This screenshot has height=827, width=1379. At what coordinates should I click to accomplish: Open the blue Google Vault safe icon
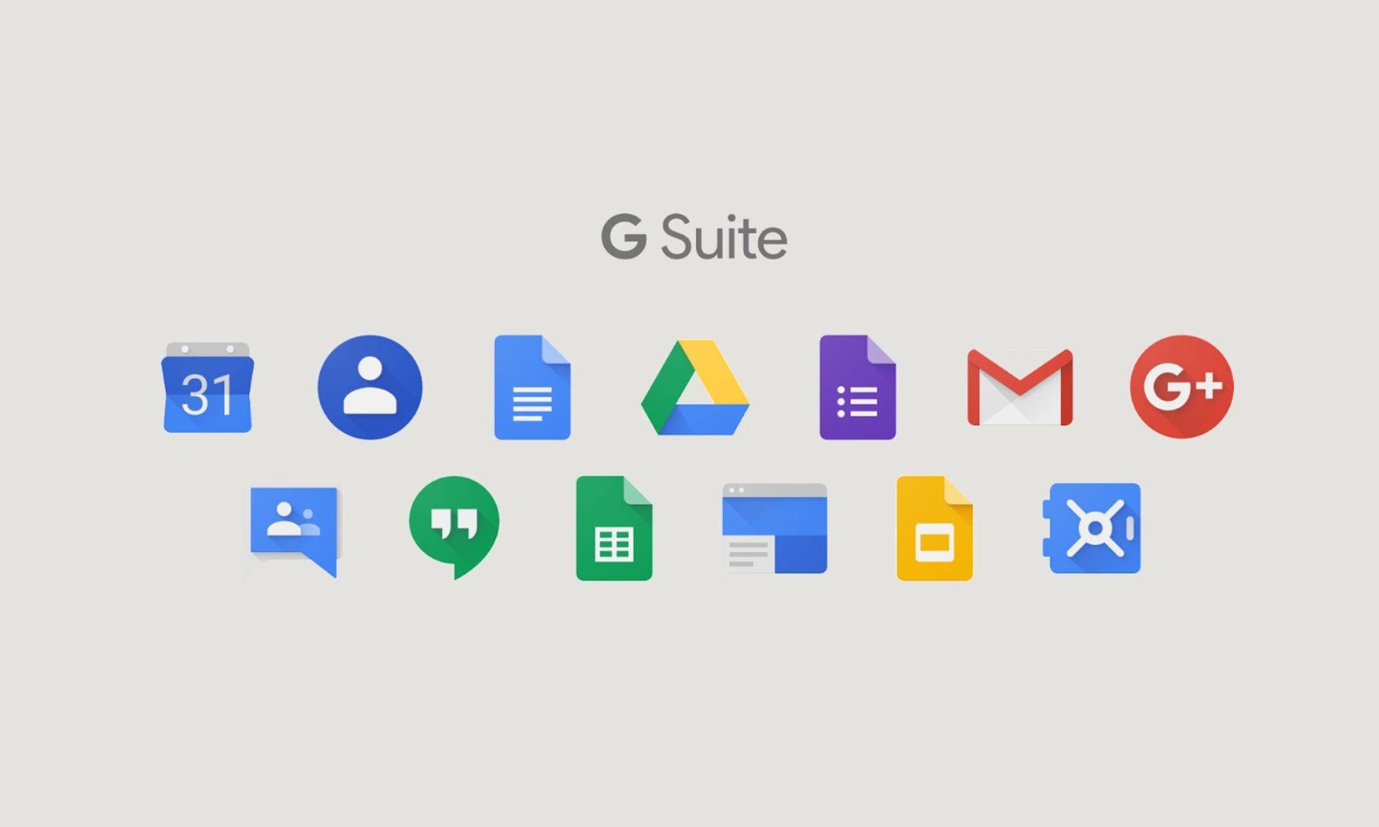point(1091,529)
